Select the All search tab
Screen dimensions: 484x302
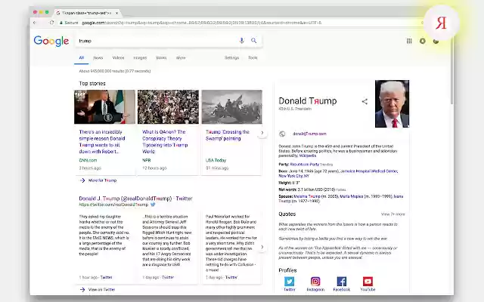(x=82, y=57)
